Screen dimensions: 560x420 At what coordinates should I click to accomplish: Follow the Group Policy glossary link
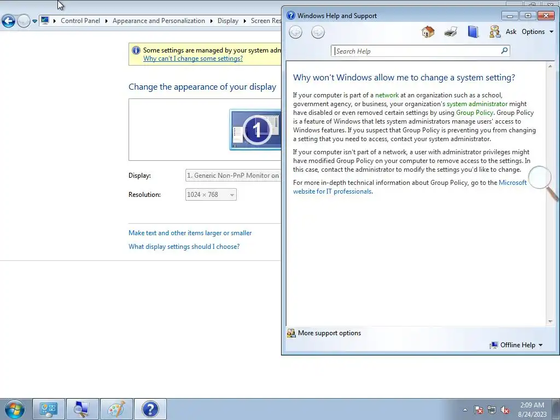pyautogui.click(x=474, y=113)
